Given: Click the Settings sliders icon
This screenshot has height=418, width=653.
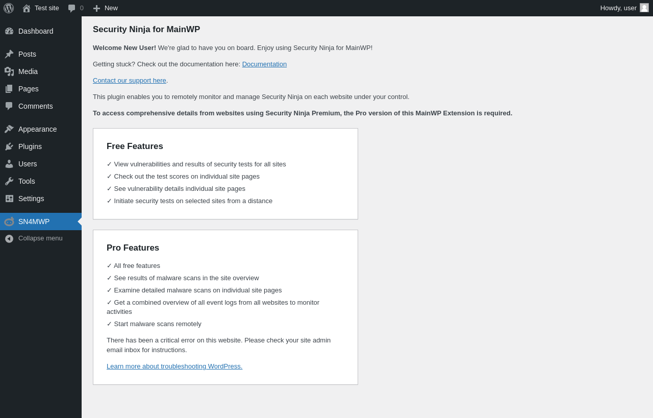Looking at the screenshot, I should (9, 199).
